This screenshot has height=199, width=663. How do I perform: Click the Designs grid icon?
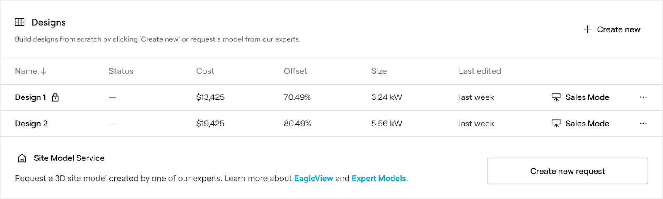(19, 22)
